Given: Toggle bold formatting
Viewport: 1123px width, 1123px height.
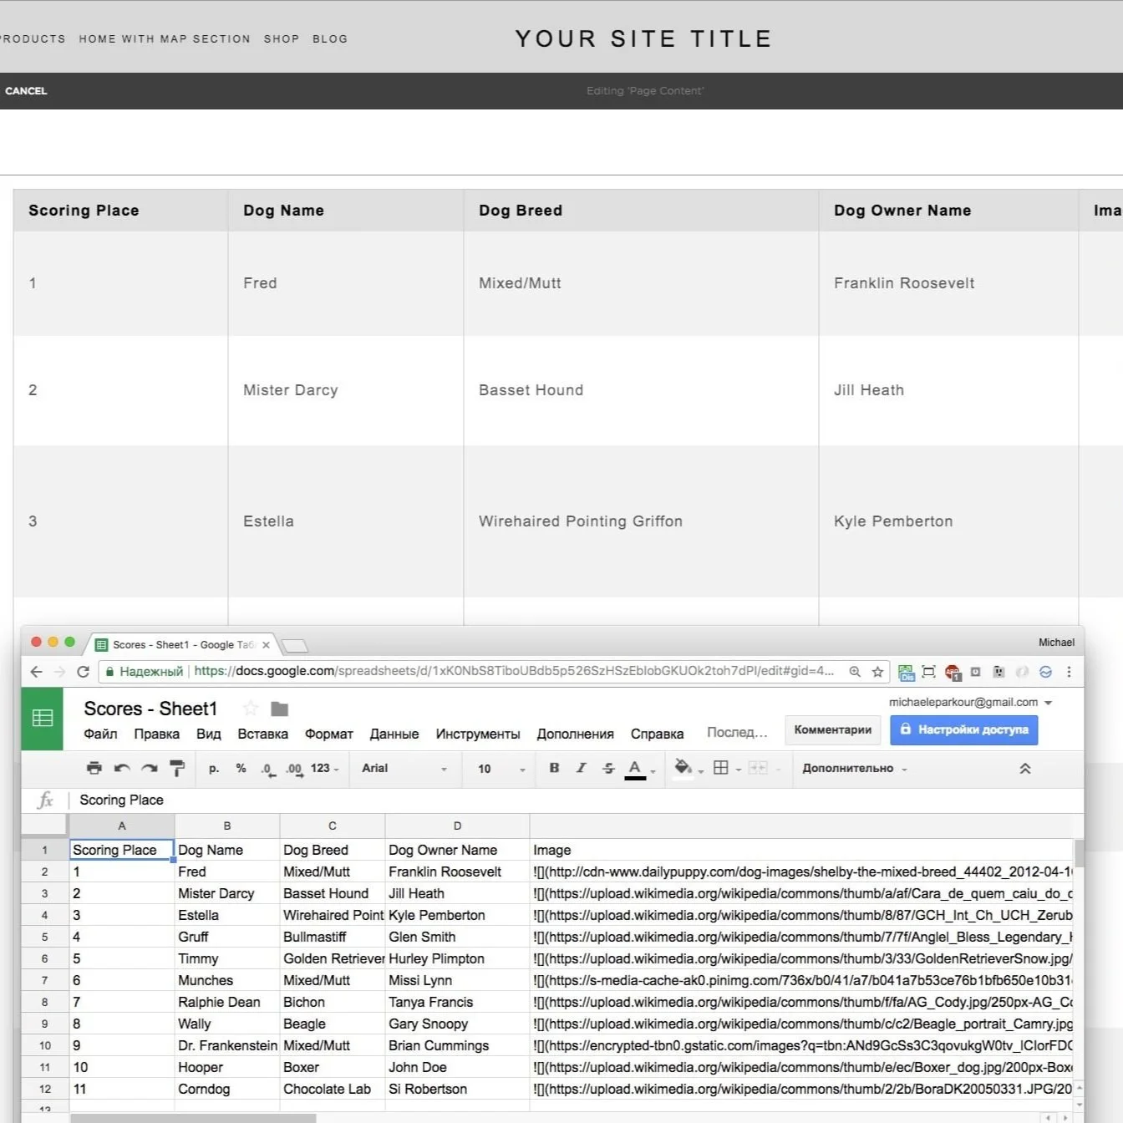Looking at the screenshot, I should (x=554, y=768).
